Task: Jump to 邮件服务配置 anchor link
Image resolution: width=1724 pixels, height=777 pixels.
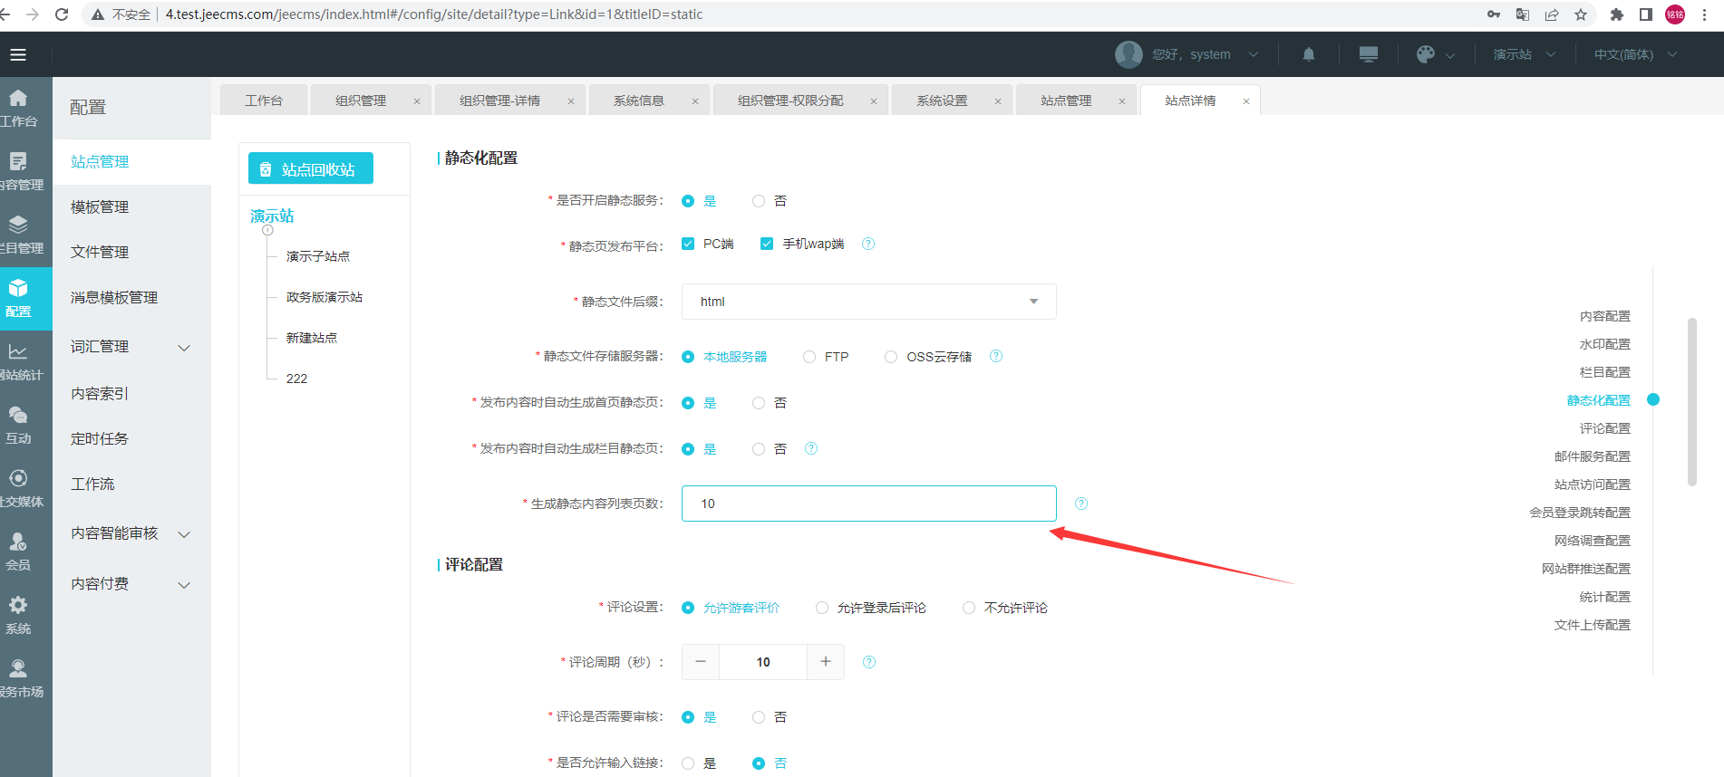Action: coord(1592,456)
